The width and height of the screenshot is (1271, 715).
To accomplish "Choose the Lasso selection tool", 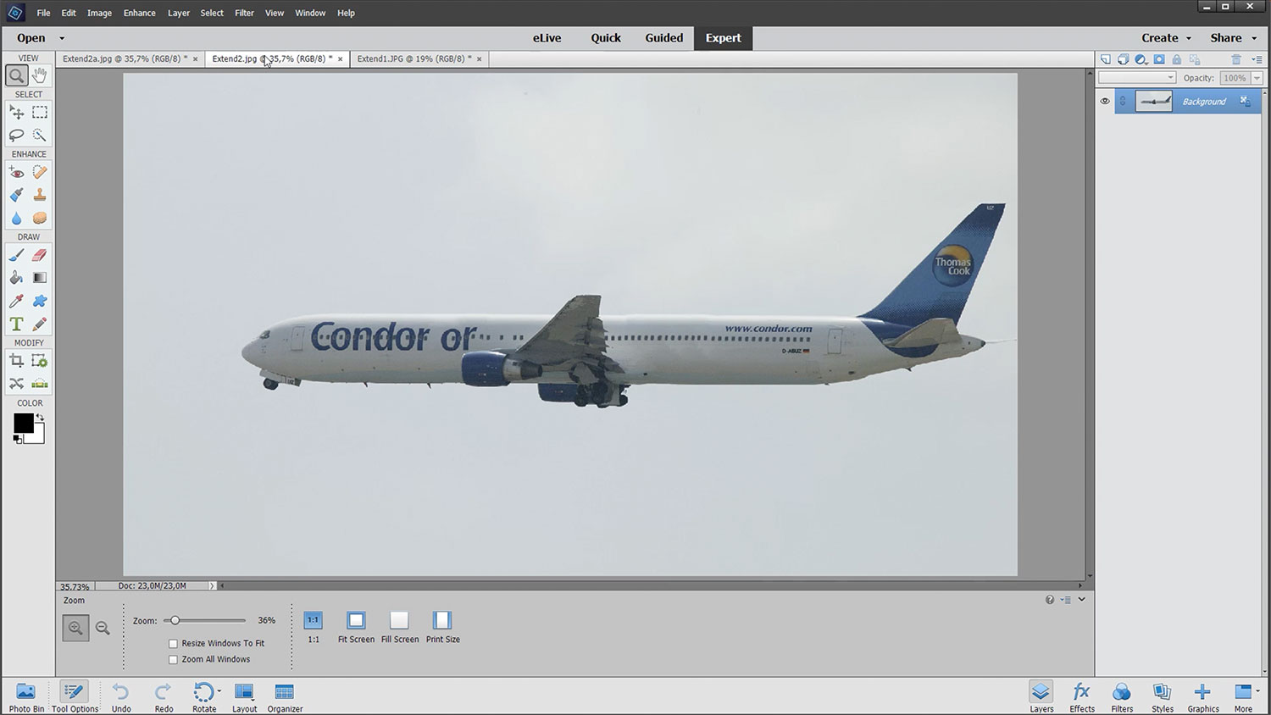I will [x=16, y=136].
